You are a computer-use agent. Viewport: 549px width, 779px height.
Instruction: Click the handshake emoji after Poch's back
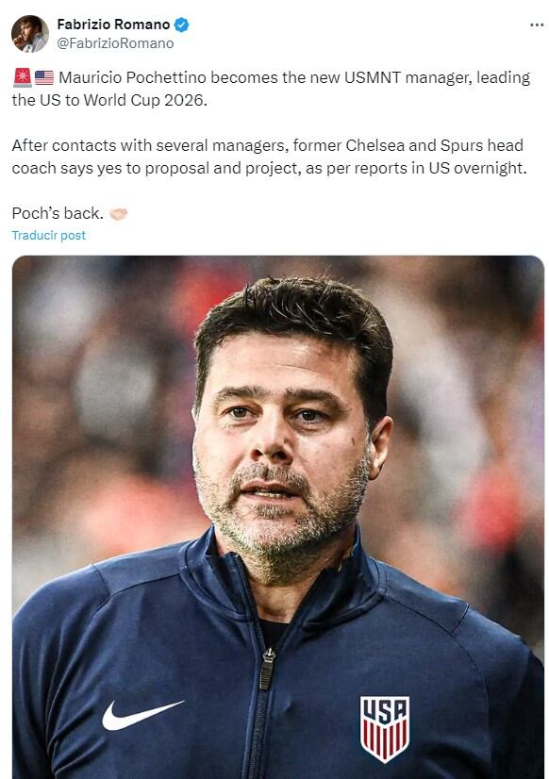pos(119,214)
